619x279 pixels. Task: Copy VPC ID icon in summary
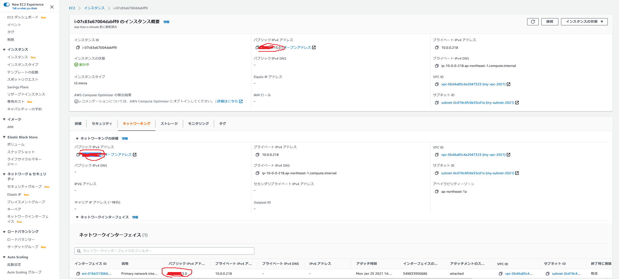(437, 84)
